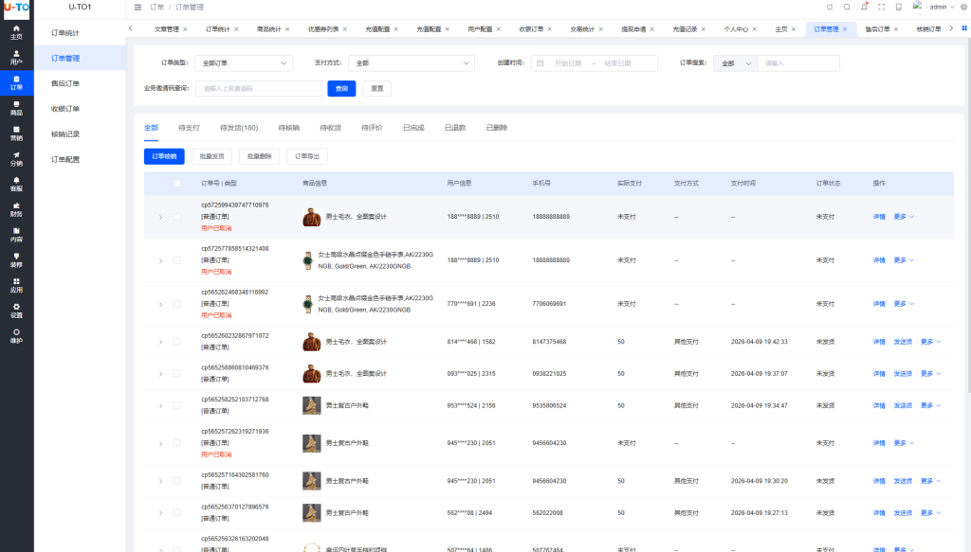Open the 设置 settings sidebar icon
971x552 pixels.
[x=16, y=311]
